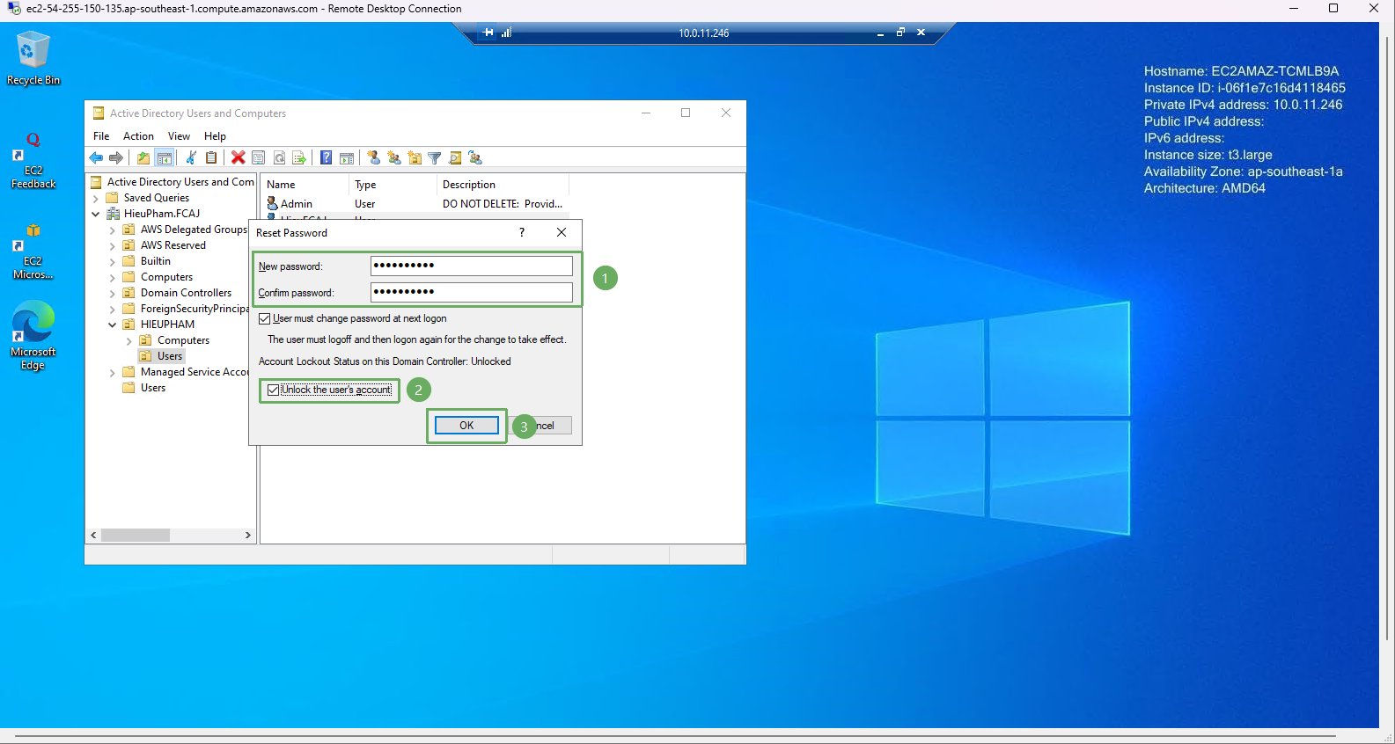Open the View menu
This screenshot has height=744, width=1395.
point(179,136)
